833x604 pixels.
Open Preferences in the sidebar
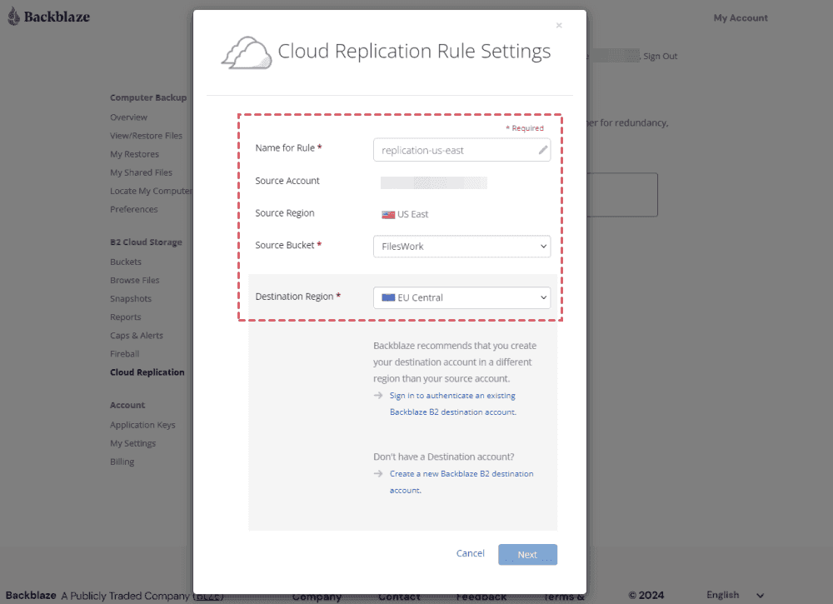coord(134,209)
